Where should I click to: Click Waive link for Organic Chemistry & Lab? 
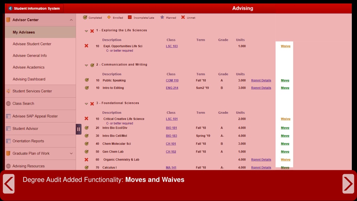286,159
